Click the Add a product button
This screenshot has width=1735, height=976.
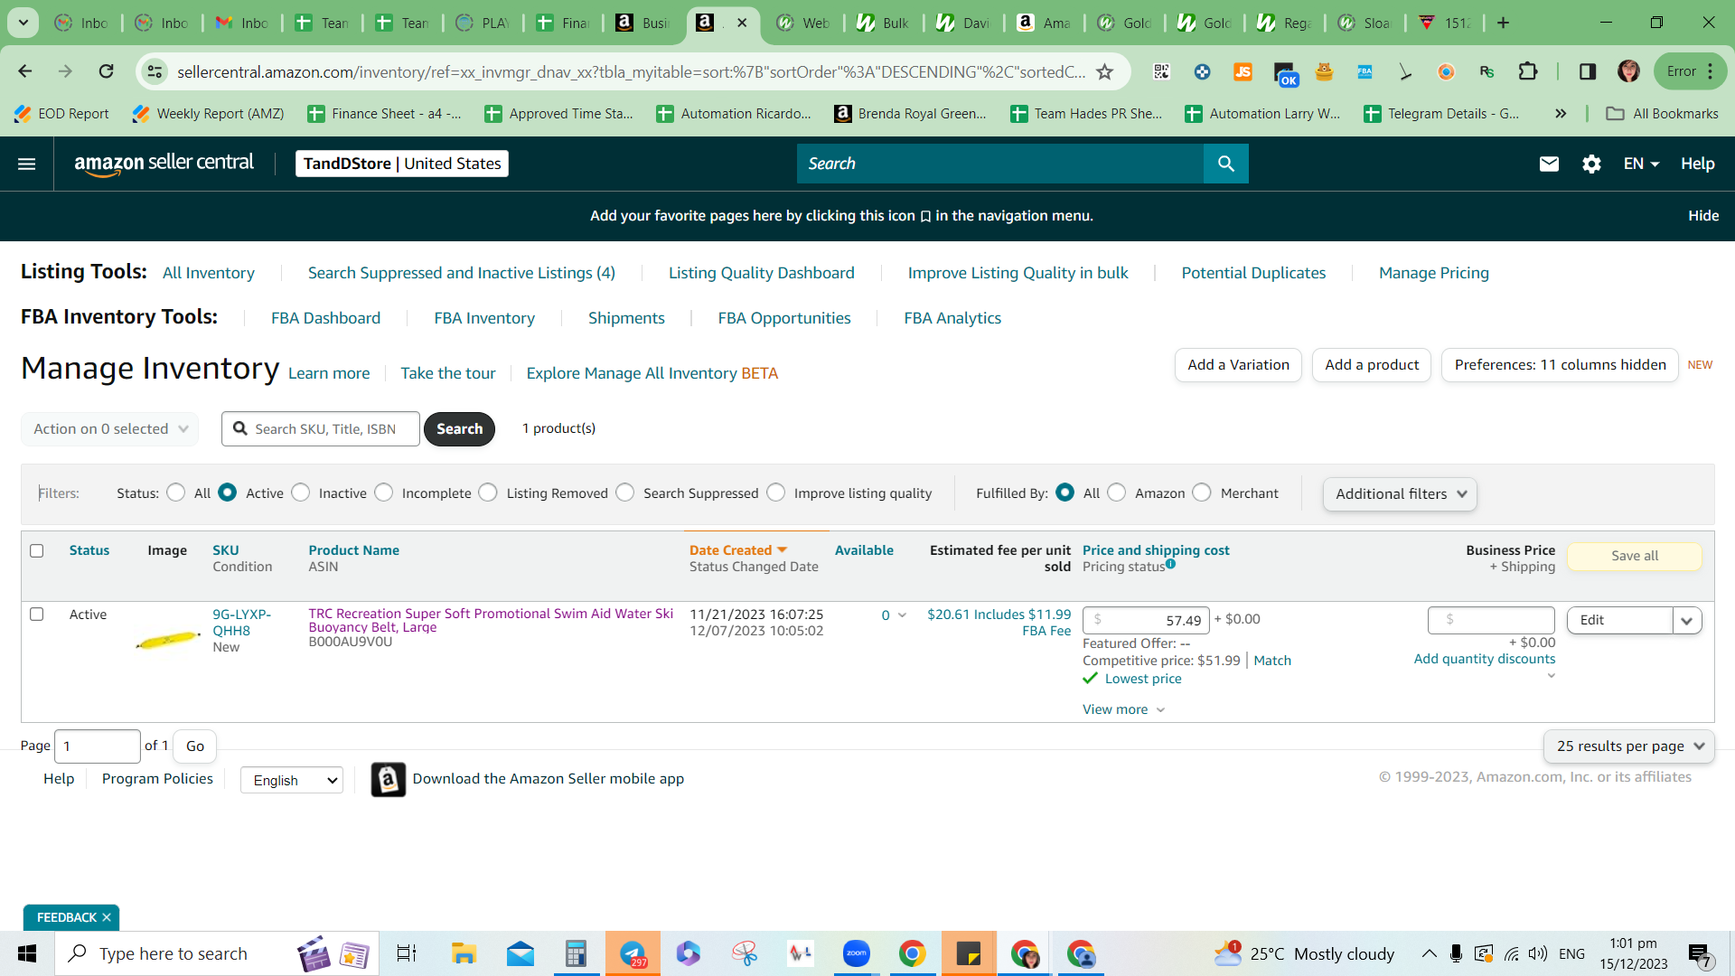[x=1372, y=365]
